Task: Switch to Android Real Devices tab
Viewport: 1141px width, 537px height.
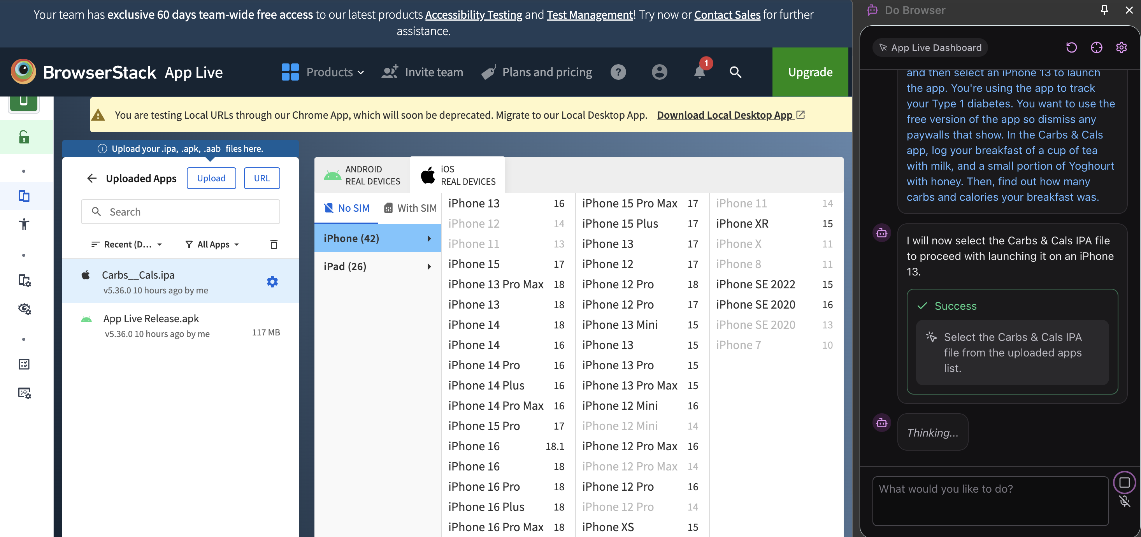Action: click(362, 175)
